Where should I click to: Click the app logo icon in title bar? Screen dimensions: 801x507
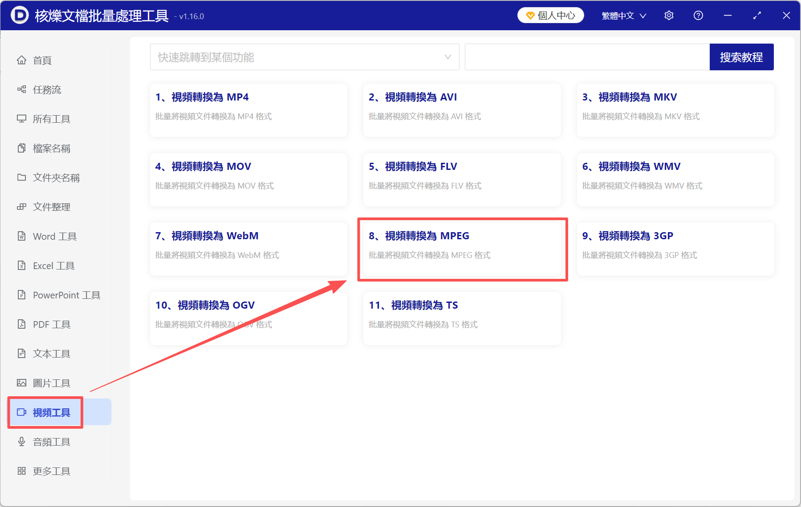pos(20,15)
